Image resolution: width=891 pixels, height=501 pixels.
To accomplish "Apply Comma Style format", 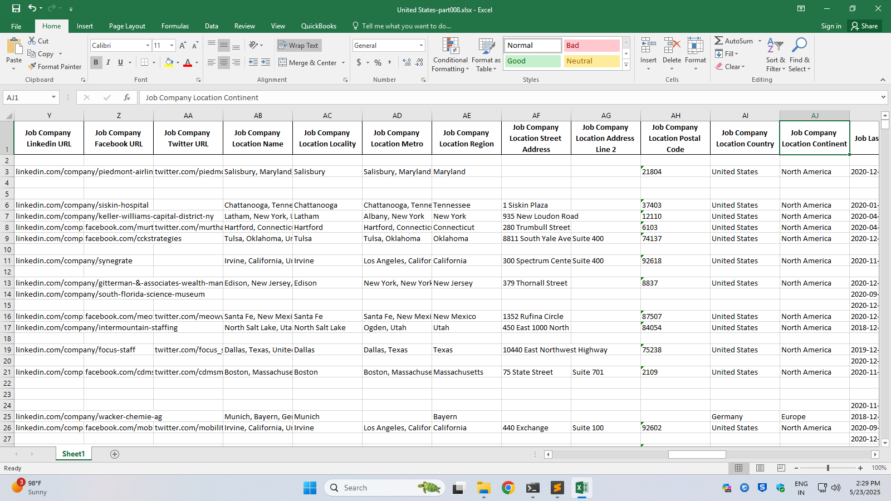I will (x=390, y=62).
